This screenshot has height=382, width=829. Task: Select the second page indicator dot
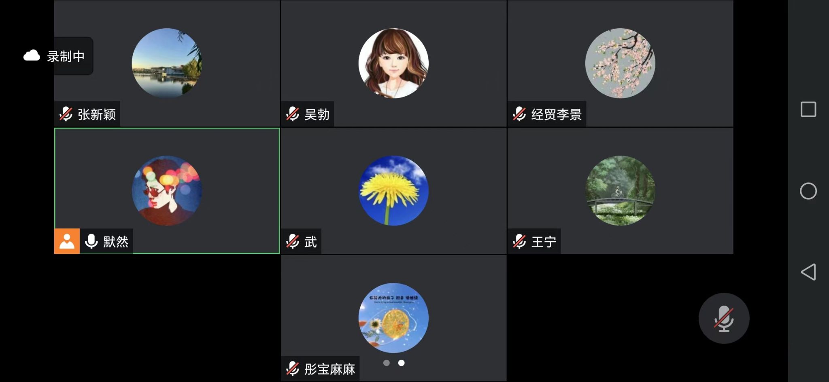[x=401, y=363]
